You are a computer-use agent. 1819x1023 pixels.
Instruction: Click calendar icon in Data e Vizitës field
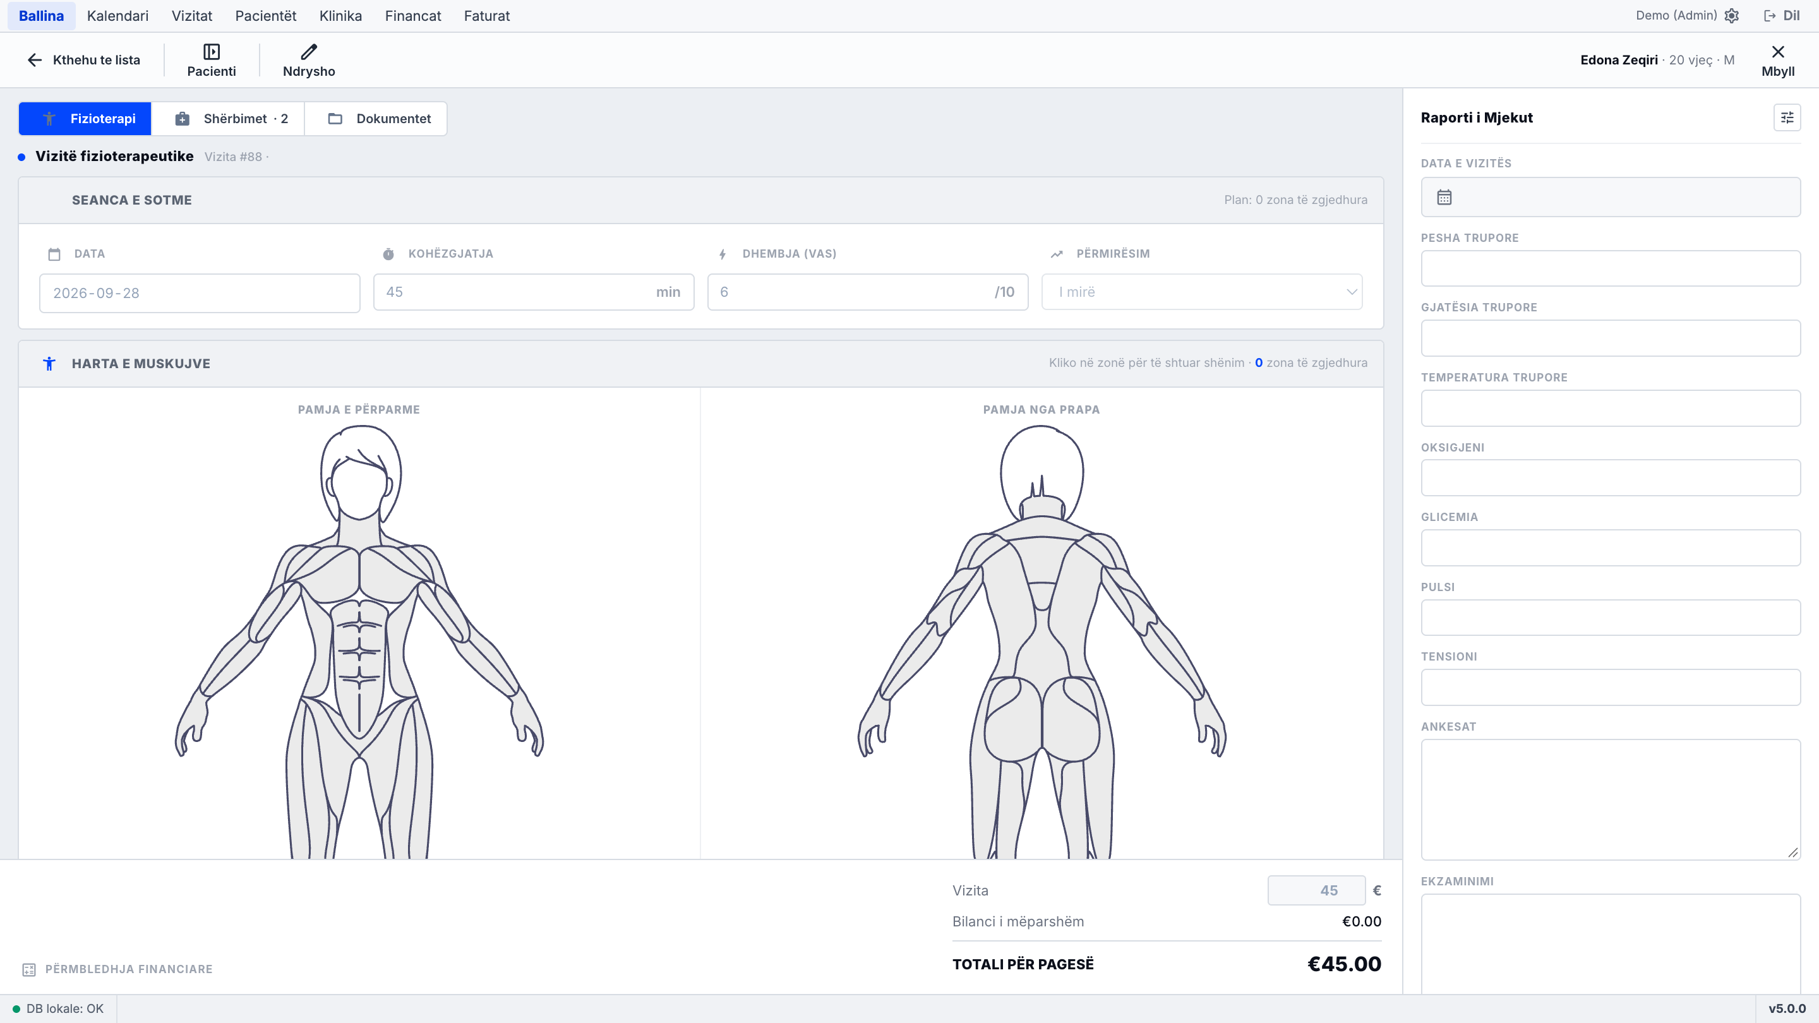1444,197
